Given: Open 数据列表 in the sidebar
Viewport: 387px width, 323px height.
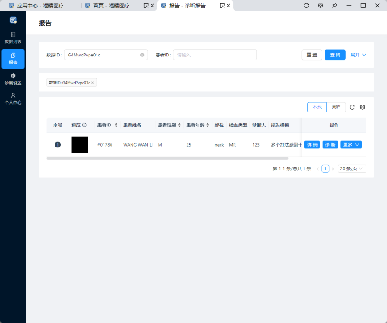Looking at the screenshot, I should pos(13,38).
